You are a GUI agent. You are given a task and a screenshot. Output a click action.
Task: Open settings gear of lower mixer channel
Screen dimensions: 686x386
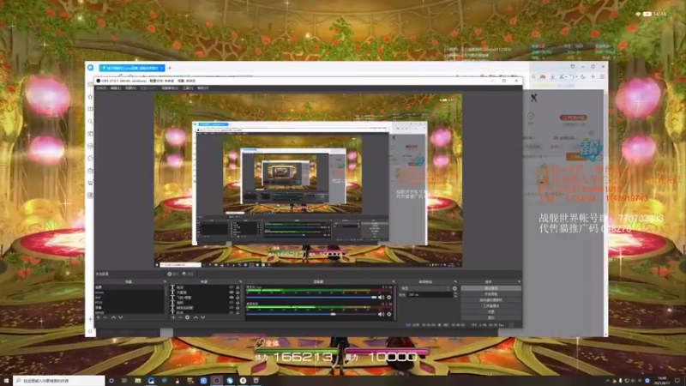pos(389,314)
